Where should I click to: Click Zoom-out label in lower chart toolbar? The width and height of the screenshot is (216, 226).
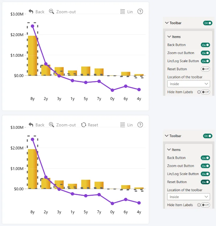(x=66, y=125)
